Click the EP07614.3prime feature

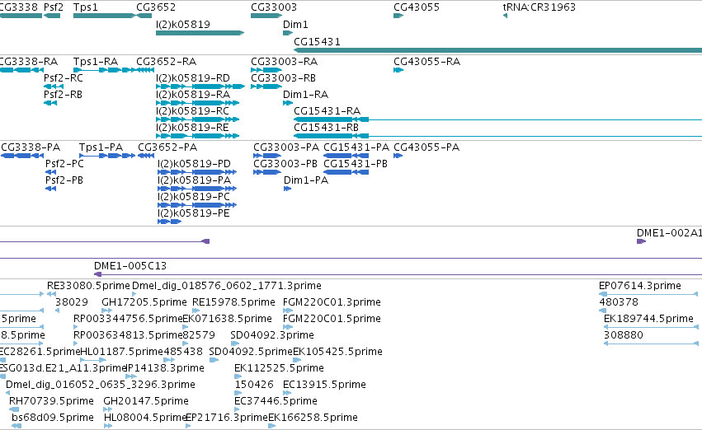click(x=648, y=294)
